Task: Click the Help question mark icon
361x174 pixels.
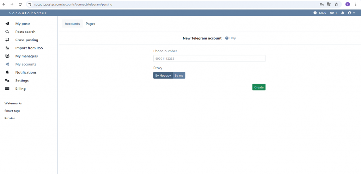Action: pos(227,38)
